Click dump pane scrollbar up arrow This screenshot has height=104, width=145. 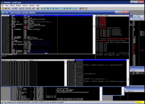(66, 60)
